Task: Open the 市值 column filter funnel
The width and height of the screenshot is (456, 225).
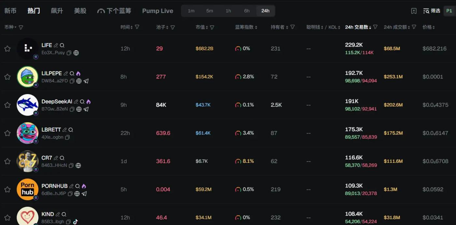Action: click(x=212, y=27)
